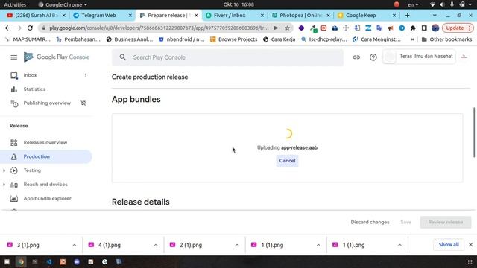
Task: Reload the current page
Action: pyautogui.click(x=30, y=28)
